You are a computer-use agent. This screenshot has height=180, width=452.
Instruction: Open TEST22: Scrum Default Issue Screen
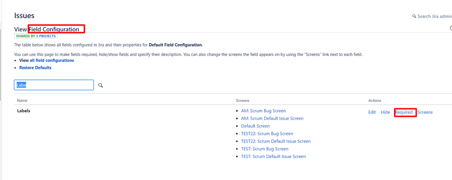[276, 141]
